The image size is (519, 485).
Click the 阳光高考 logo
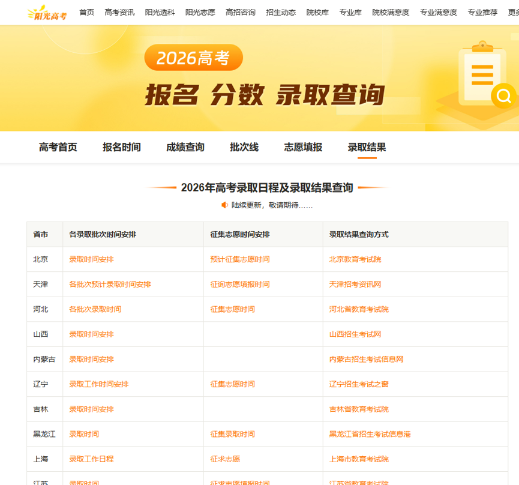point(47,13)
